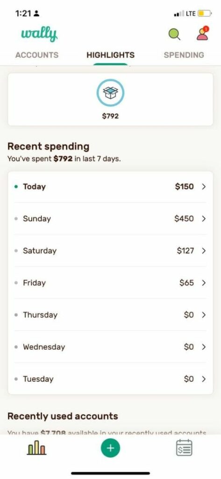
Task: Select the HIGHLIGHTS tab
Action: pyautogui.click(x=110, y=55)
